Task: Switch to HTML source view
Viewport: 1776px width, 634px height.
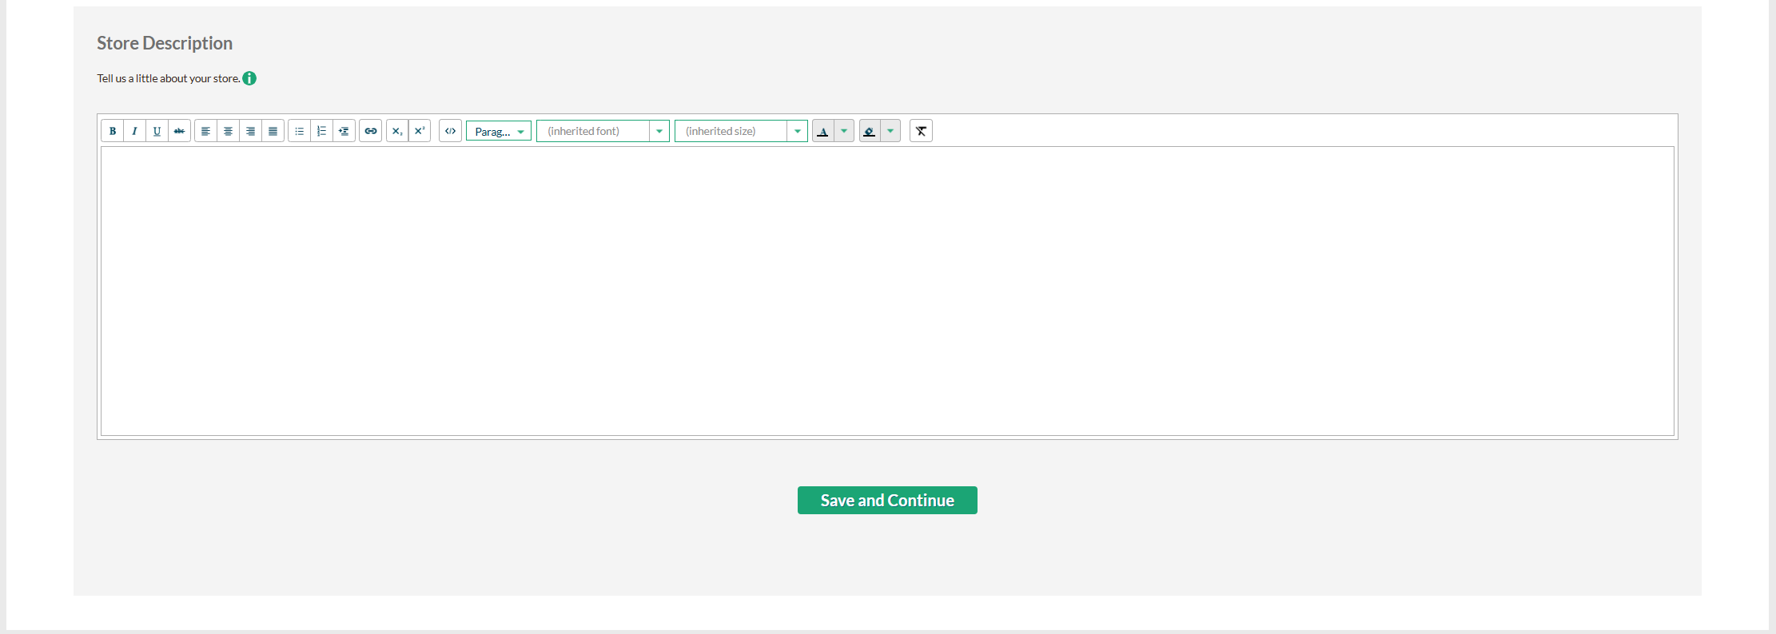Action: coord(451,131)
